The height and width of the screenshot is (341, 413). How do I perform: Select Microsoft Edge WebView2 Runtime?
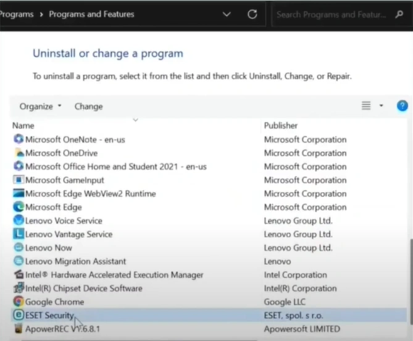[91, 193]
